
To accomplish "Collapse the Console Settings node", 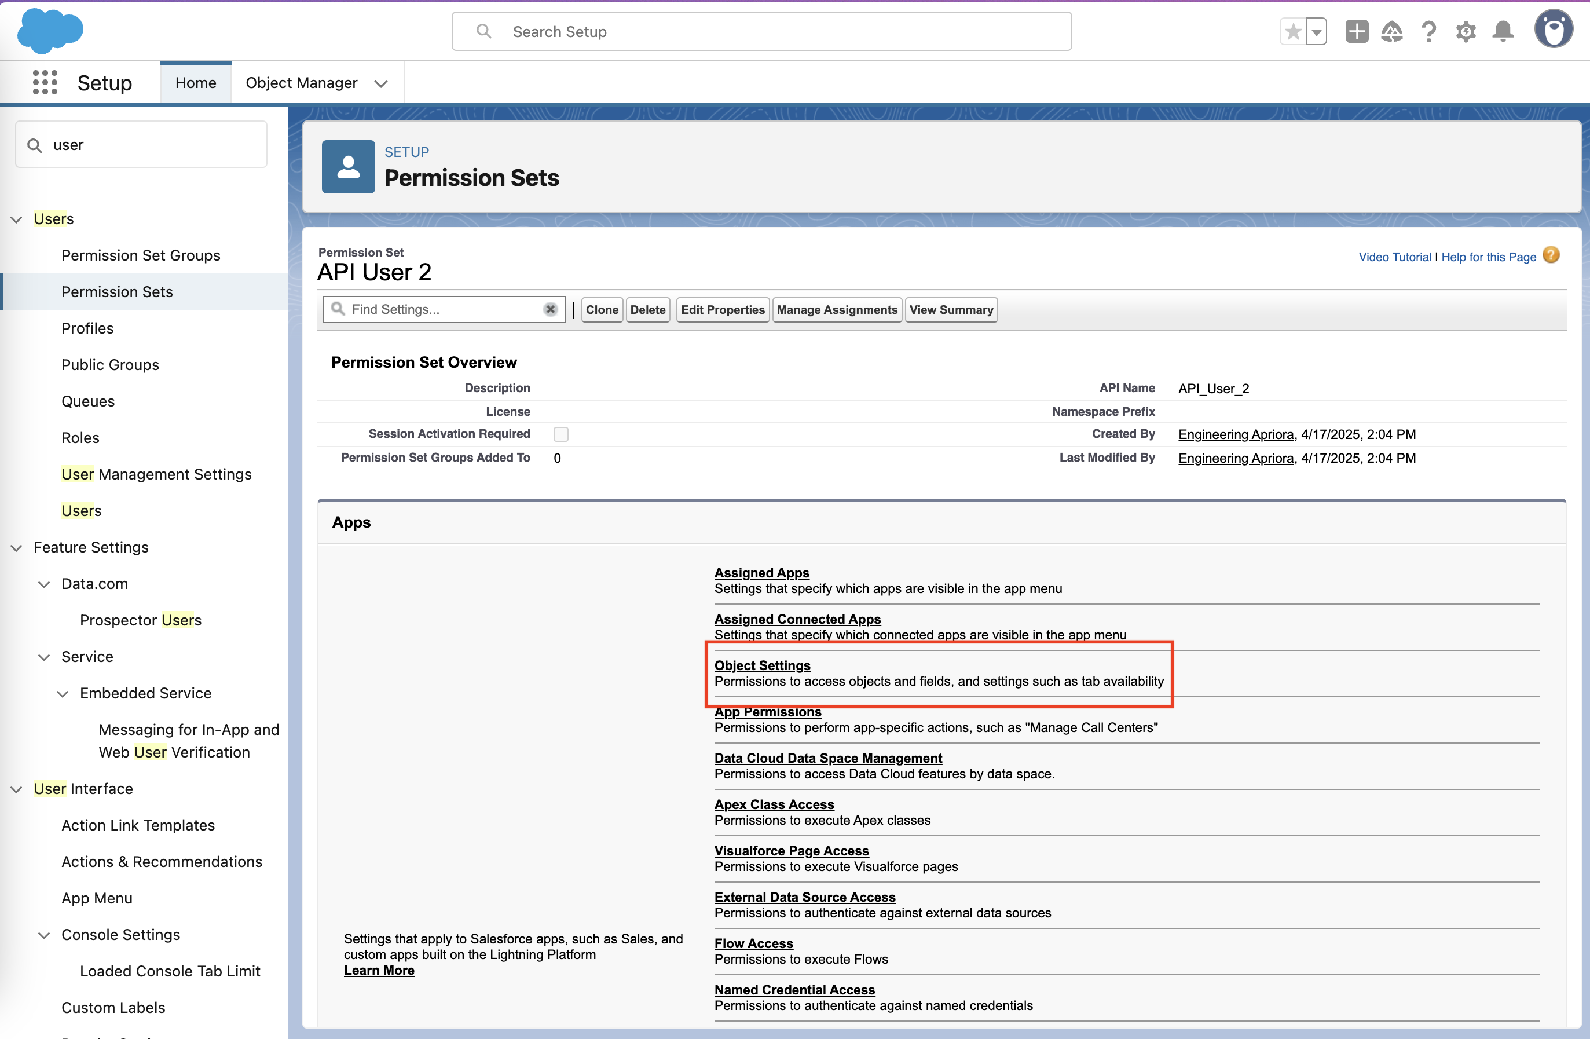I will pyautogui.click(x=44, y=935).
